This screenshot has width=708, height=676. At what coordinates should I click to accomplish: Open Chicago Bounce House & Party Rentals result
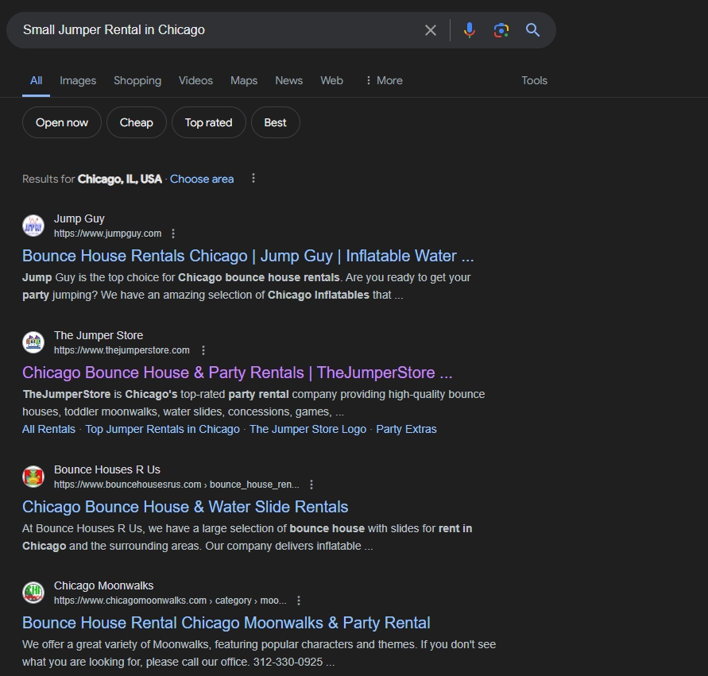[x=237, y=373]
